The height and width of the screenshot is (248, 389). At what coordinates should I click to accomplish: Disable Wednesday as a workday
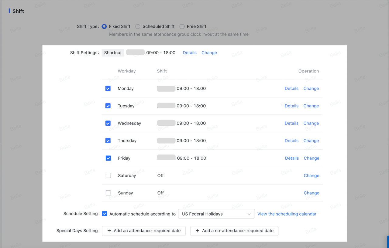[108, 123]
